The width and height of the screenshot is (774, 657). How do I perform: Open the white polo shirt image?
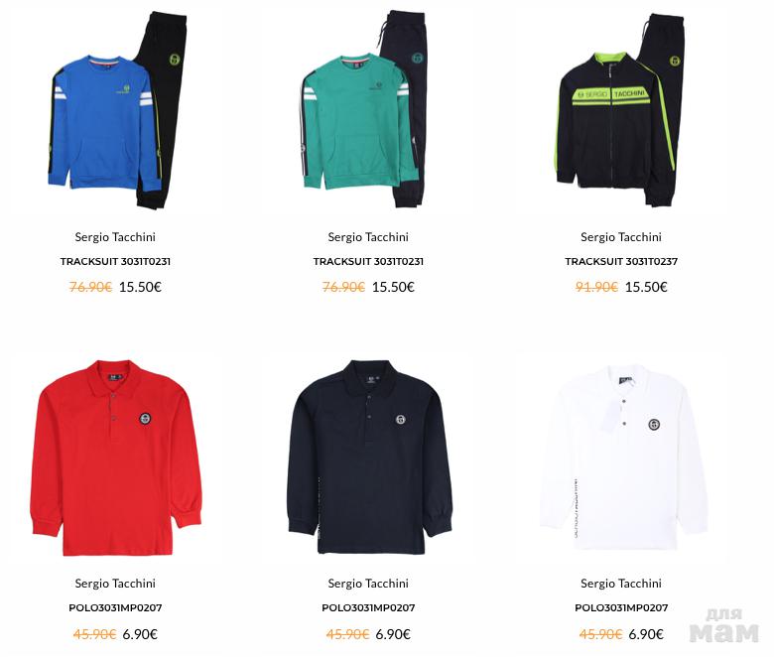pyautogui.click(x=623, y=458)
